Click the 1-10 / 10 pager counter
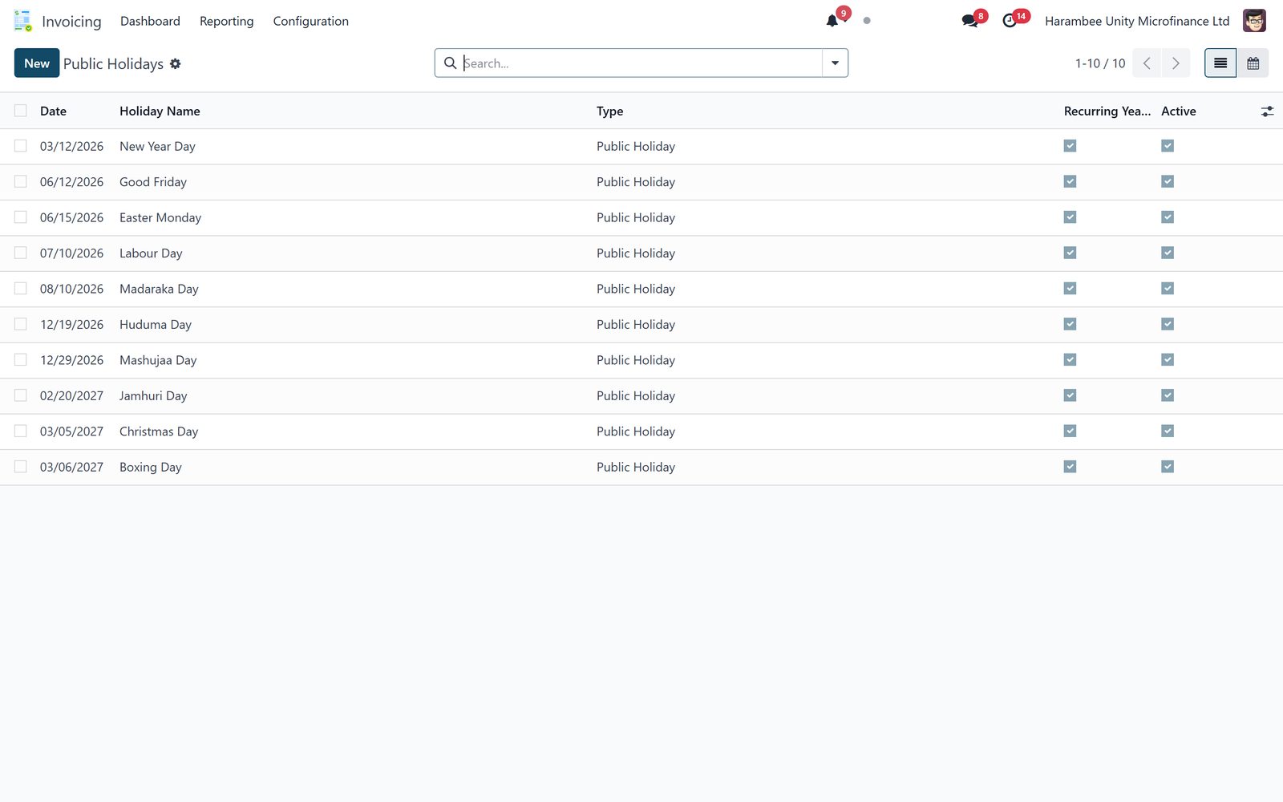This screenshot has width=1283, height=802. 1100,63
